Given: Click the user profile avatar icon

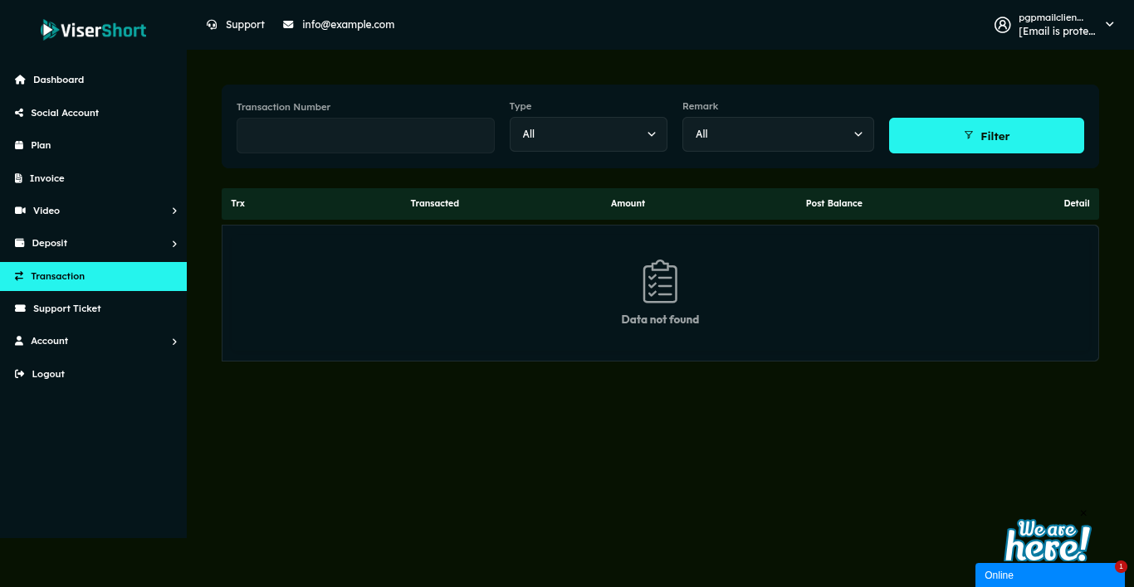Looking at the screenshot, I should (x=1002, y=25).
